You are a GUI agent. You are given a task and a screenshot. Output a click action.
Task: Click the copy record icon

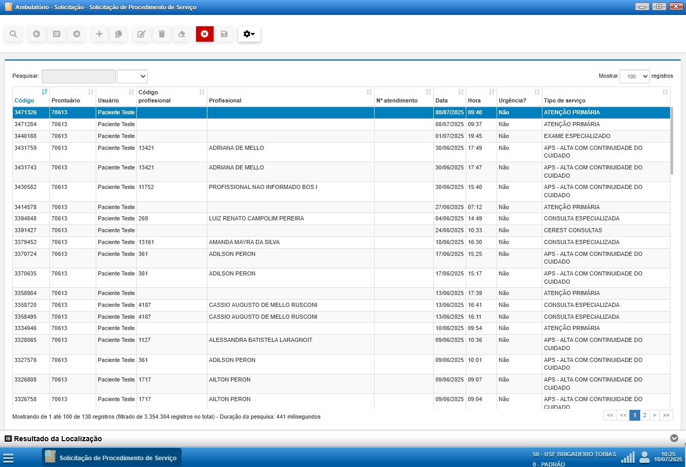[x=118, y=34]
